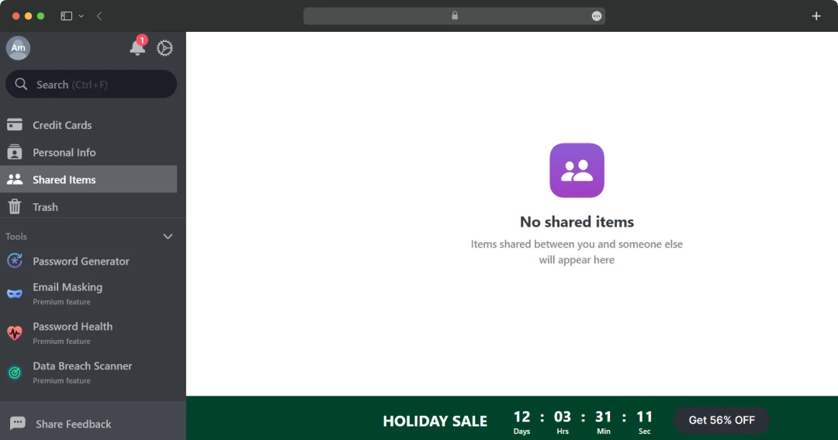Collapse the Tools section chevron

[x=168, y=237]
